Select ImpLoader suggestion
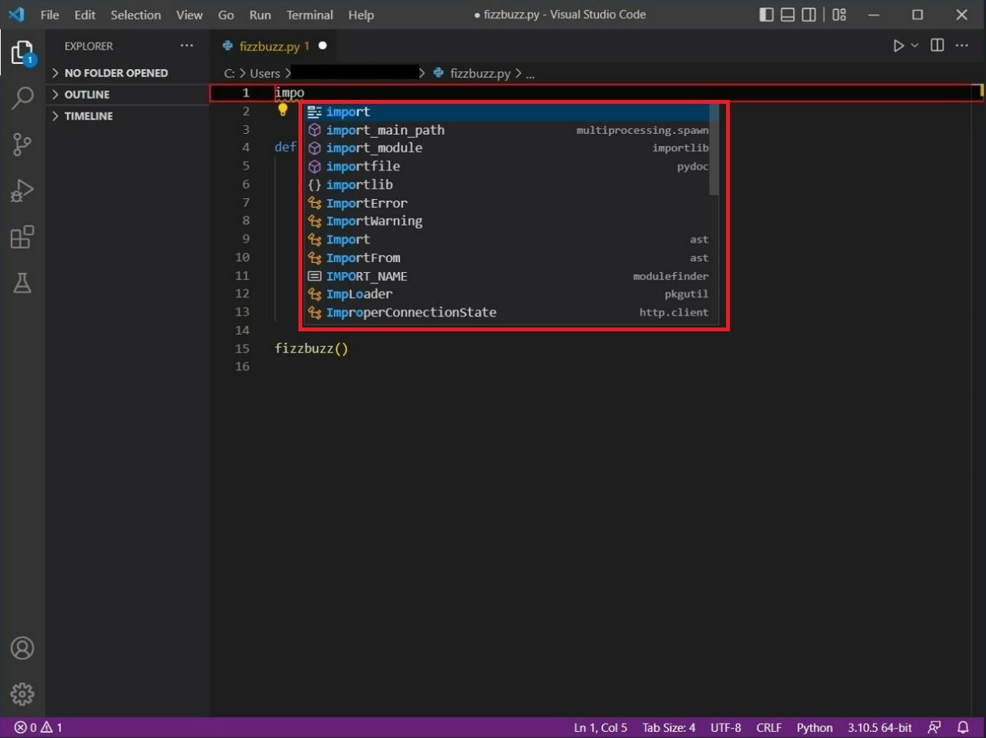 (x=512, y=294)
